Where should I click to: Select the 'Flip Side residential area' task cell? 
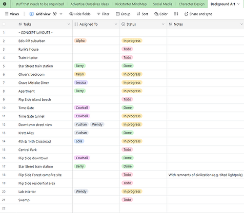[45, 183]
